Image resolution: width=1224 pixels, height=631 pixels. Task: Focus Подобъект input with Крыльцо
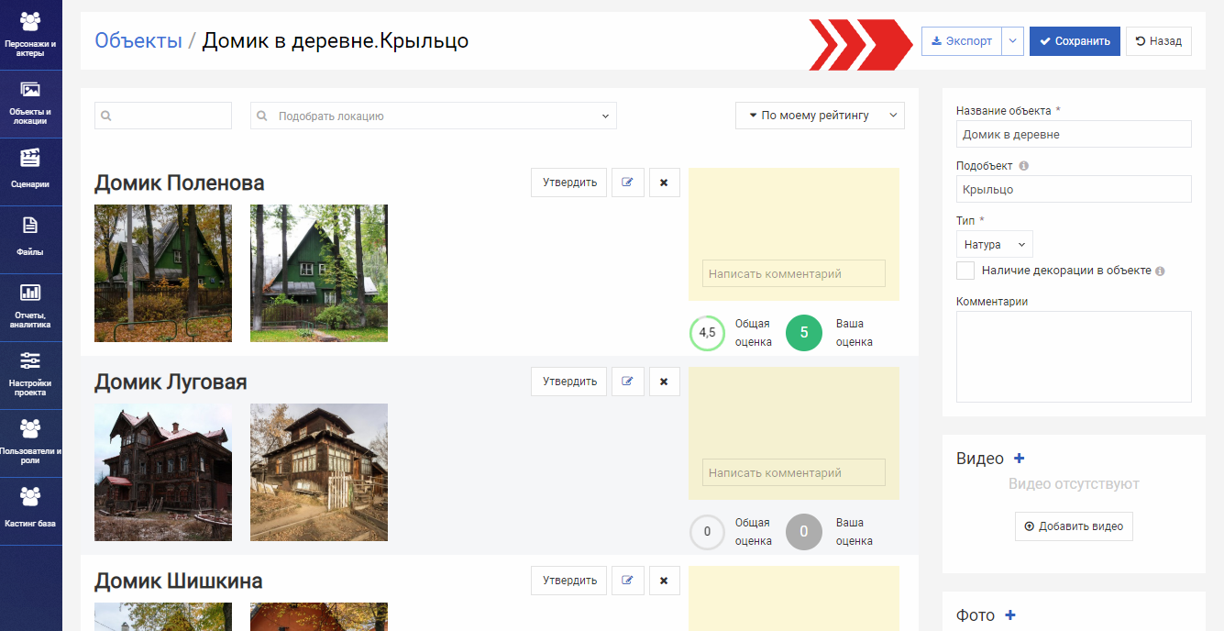click(1074, 189)
